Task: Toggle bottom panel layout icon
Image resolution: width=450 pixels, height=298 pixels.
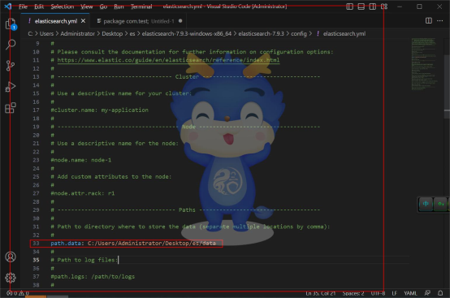Action: tap(361, 6)
